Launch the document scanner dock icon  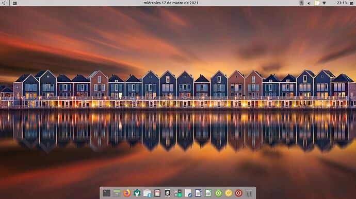(157, 193)
